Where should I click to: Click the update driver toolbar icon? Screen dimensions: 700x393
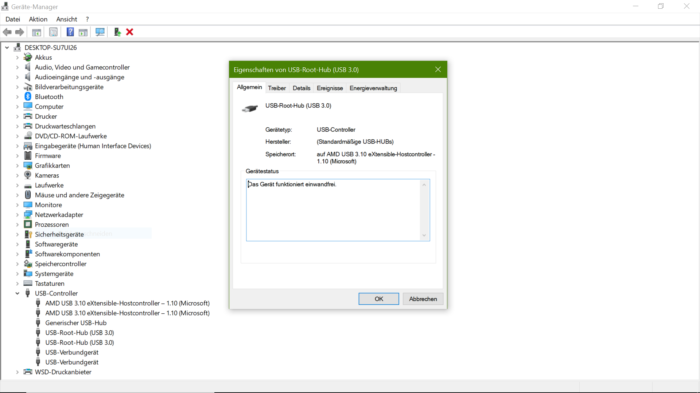tap(117, 32)
